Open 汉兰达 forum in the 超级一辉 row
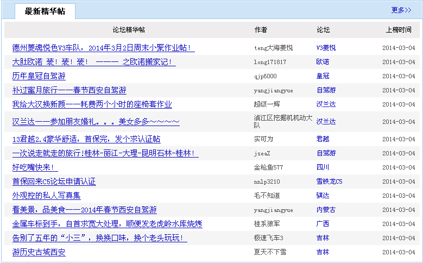Image resolution: width=423 pixels, height=263 pixels. (x=326, y=104)
